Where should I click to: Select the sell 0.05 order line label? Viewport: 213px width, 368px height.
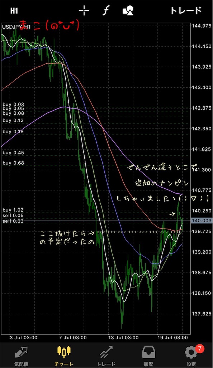coord(13,216)
